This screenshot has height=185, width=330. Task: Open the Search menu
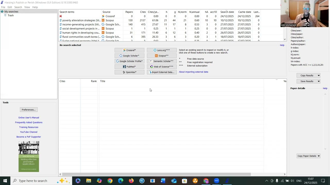(18, 7)
